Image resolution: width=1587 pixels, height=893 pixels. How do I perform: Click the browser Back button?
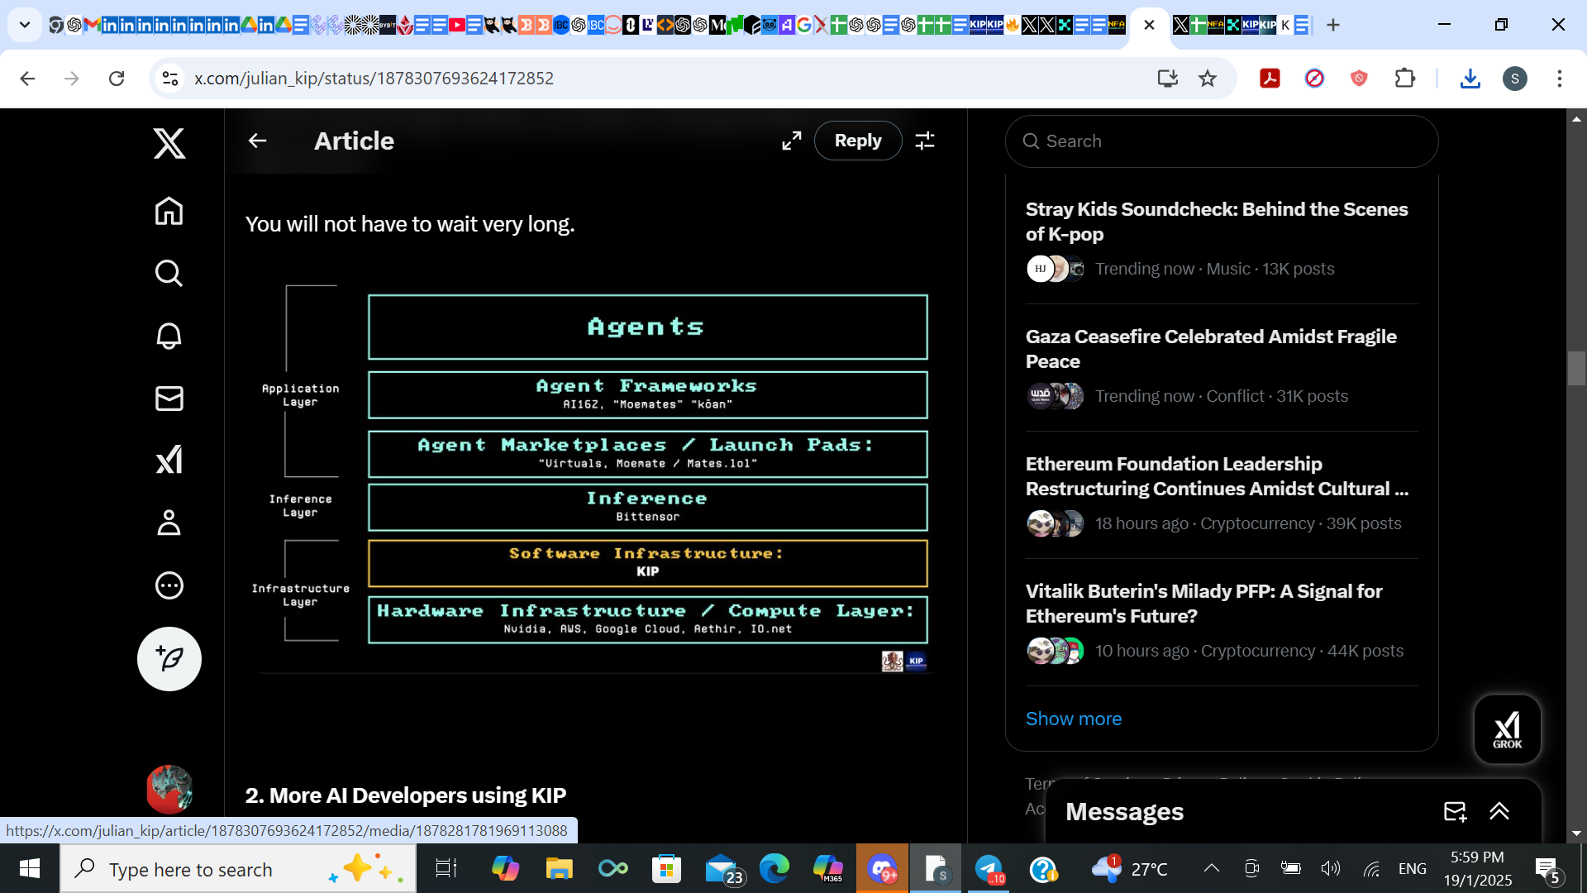pyautogui.click(x=27, y=79)
